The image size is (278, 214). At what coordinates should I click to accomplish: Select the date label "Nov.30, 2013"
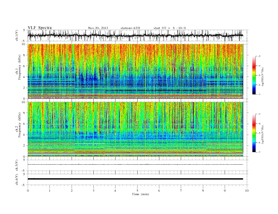98,28
